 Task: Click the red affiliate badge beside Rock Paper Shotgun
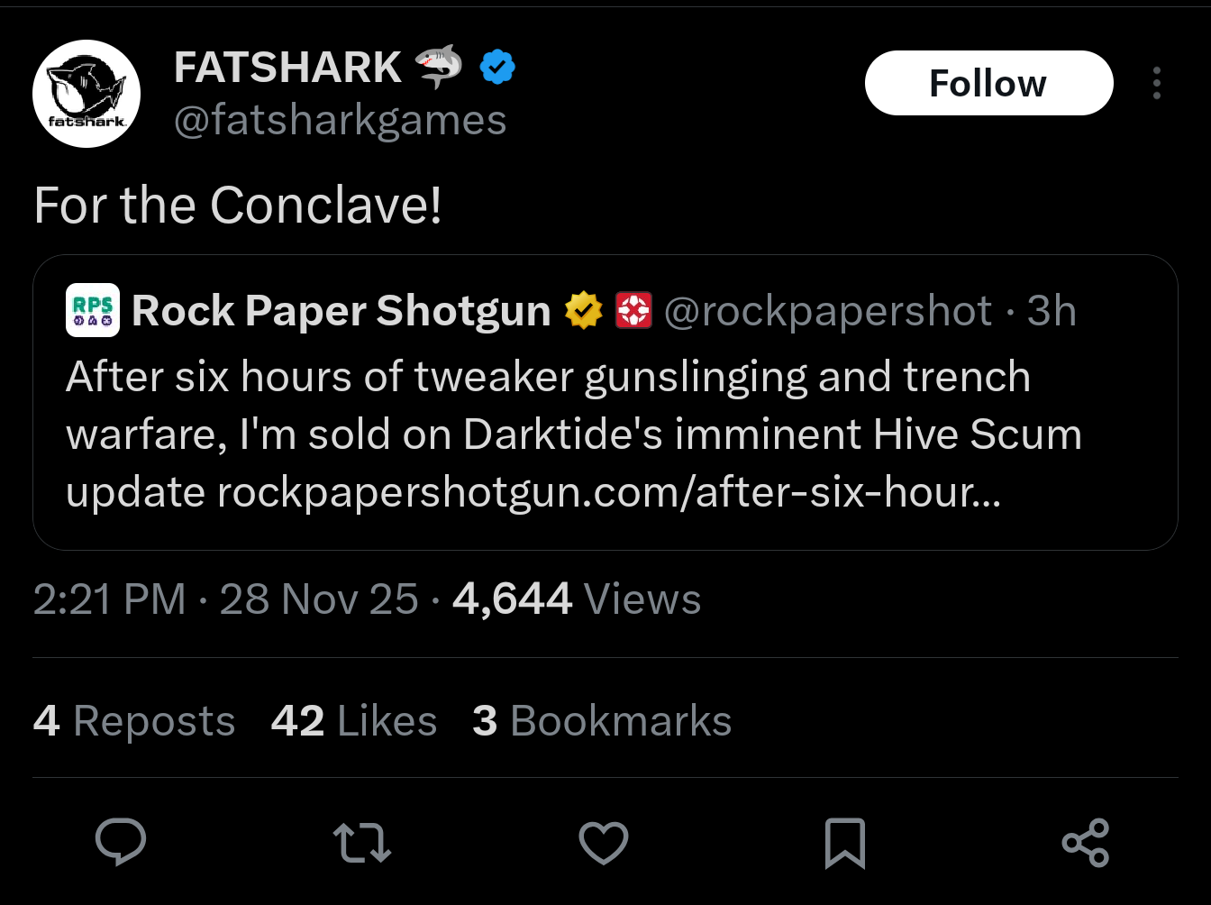pyautogui.click(x=633, y=311)
